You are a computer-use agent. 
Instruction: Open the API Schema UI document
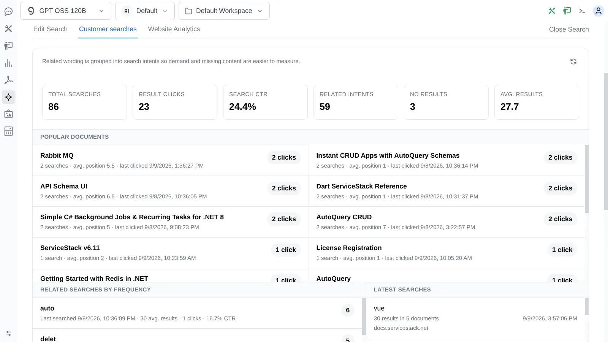(x=64, y=186)
